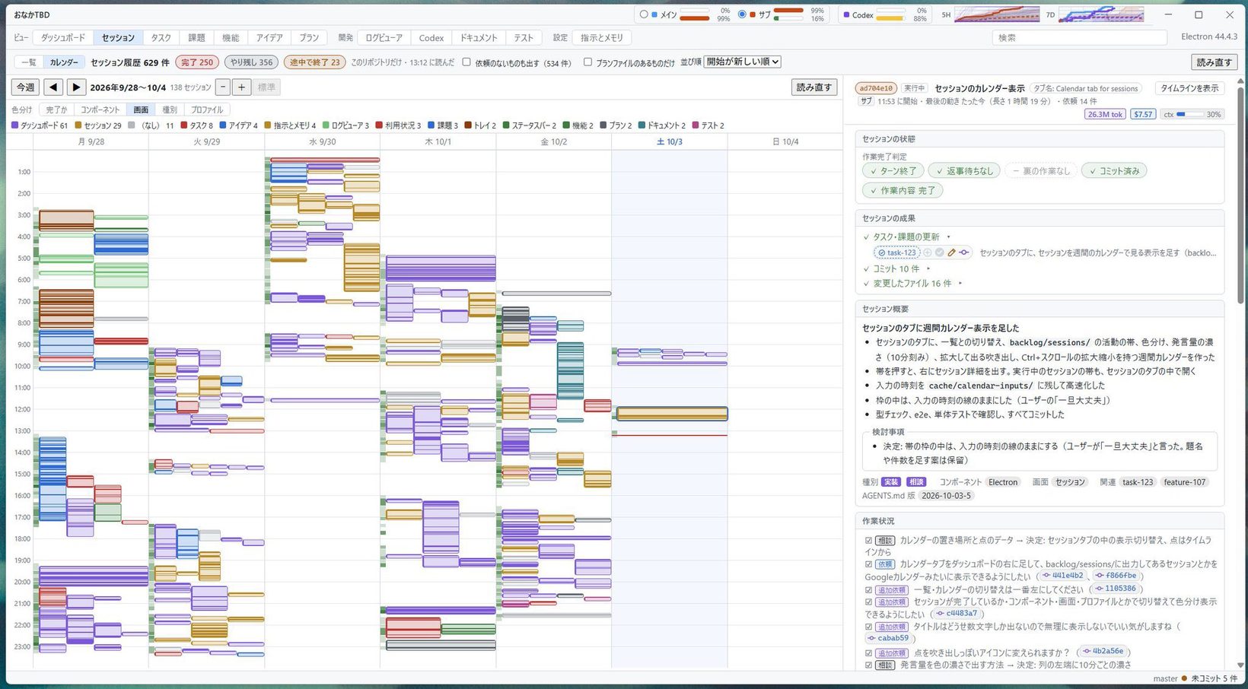This screenshot has height=689, width=1248.
Task: Click the ctx 30% progress bar
Action: coord(1192,114)
